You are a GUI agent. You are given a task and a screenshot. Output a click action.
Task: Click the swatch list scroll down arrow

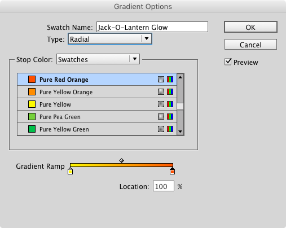click(180, 131)
